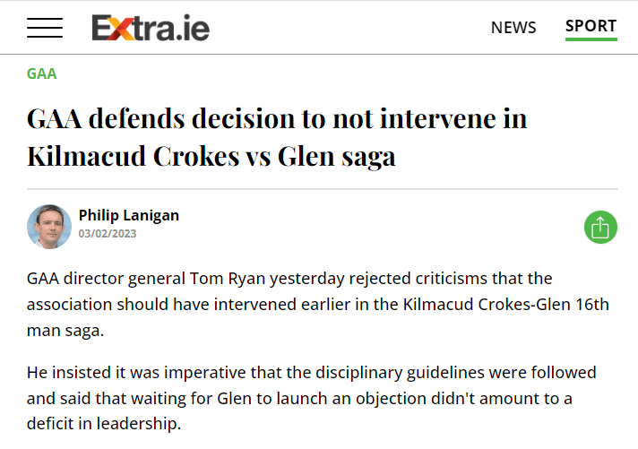
Task: Open the NEWS section
Action: pyautogui.click(x=513, y=28)
